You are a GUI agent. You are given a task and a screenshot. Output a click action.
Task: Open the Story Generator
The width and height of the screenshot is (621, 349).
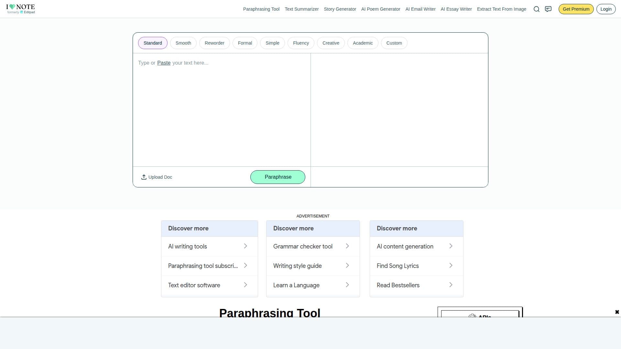[340, 9]
